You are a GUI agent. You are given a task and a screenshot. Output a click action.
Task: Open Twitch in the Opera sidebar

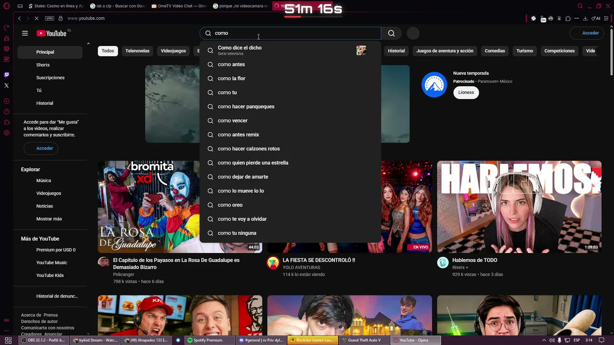point(7,75)
